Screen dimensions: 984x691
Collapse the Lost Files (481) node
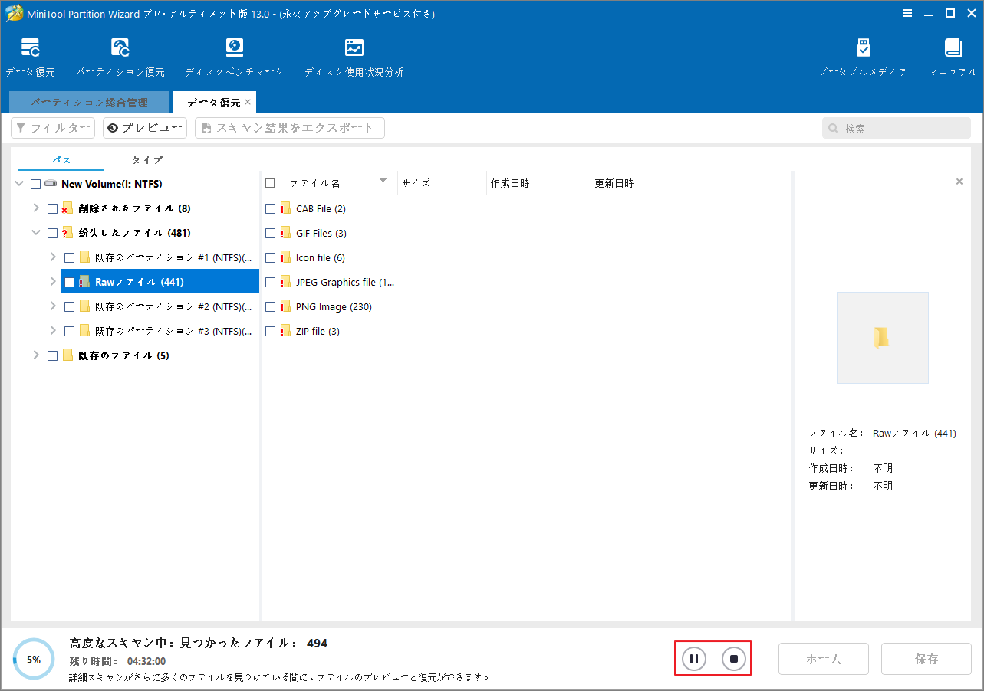35,232
